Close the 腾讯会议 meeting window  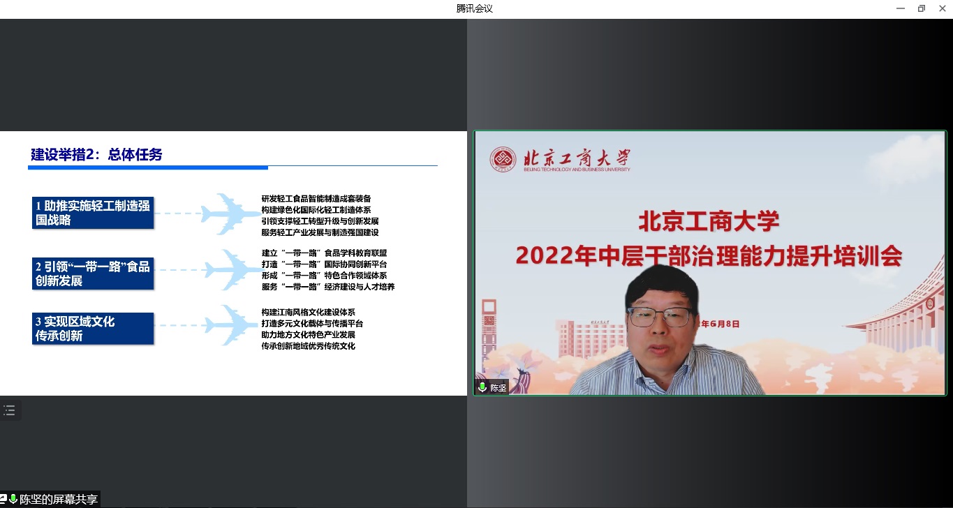click(941, 8)
